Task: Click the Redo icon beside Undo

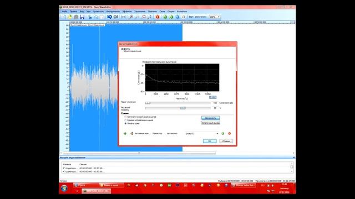Action: point(116,17)
